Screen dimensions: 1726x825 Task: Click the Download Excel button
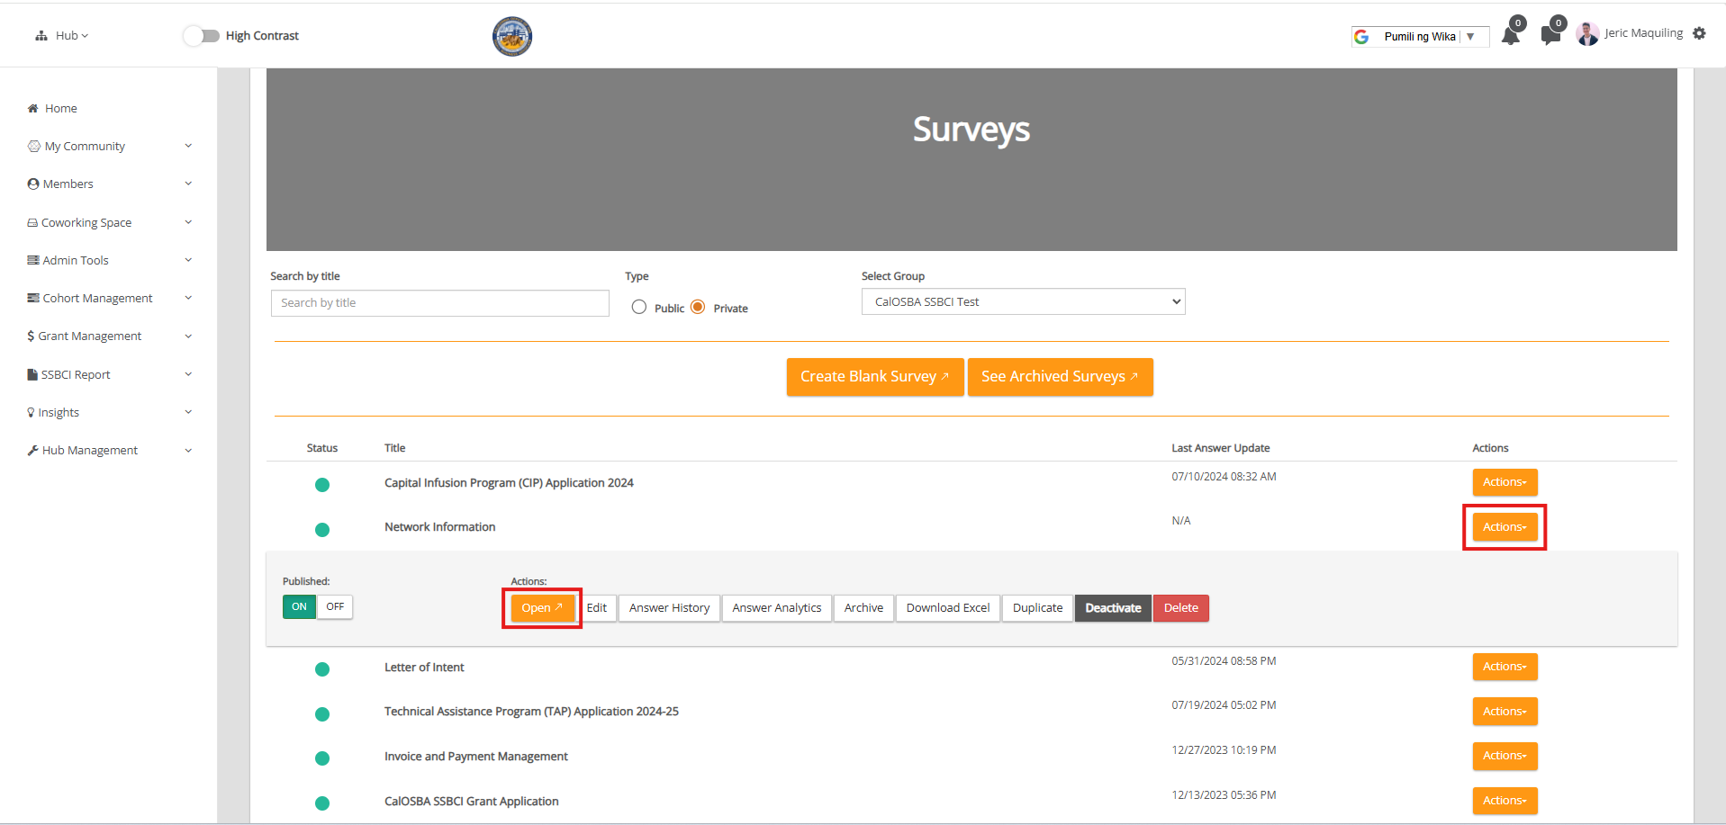[x=947, y=608]
